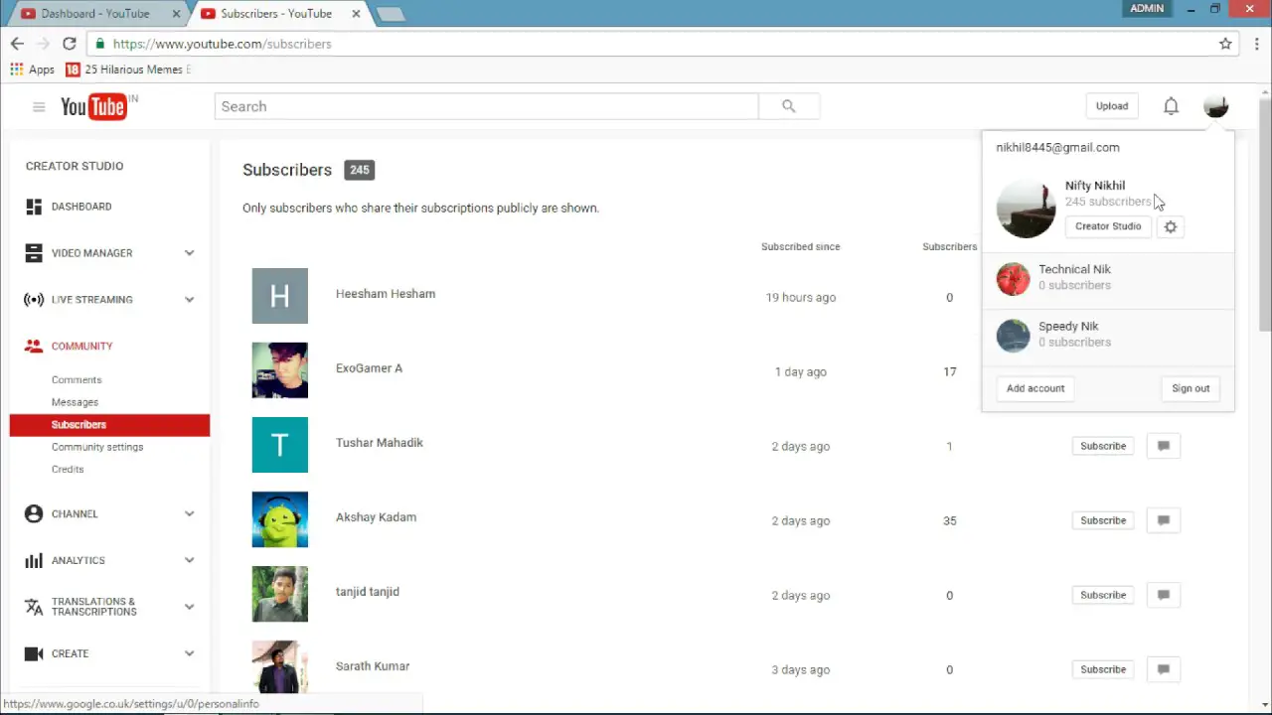
Task: Open a new browser tab
Action: (x=390, y=14)
